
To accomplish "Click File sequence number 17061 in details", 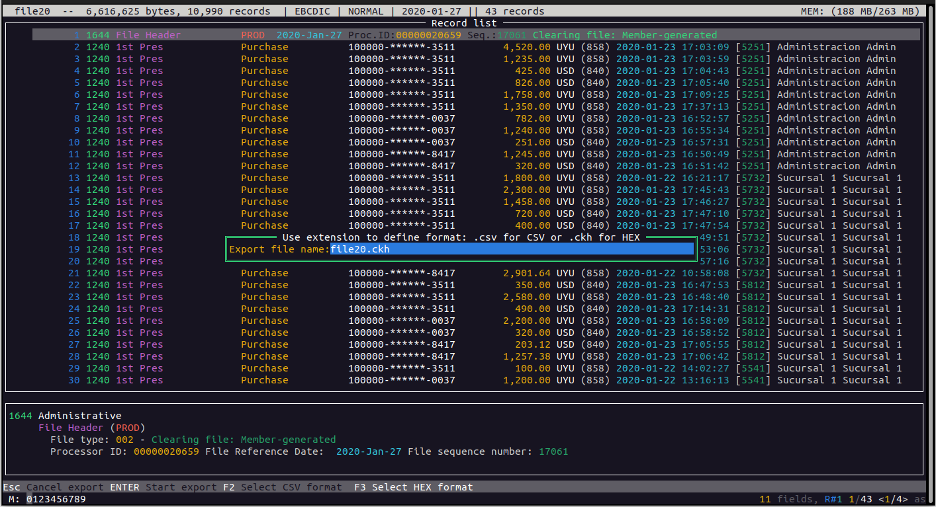I will (553, 451).
